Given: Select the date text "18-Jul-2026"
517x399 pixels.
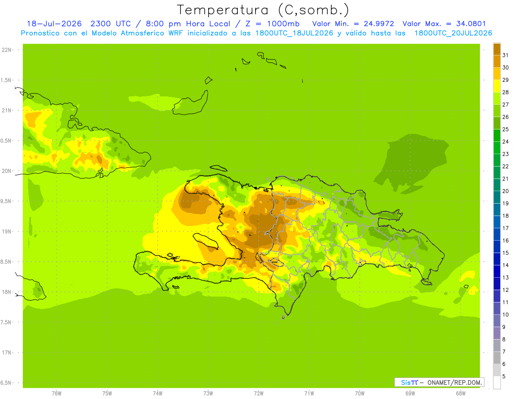Looking at the screenshot, I should coord(54,24).
